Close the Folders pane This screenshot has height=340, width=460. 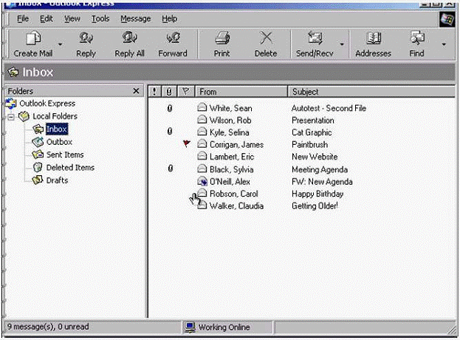pos(136,91)
